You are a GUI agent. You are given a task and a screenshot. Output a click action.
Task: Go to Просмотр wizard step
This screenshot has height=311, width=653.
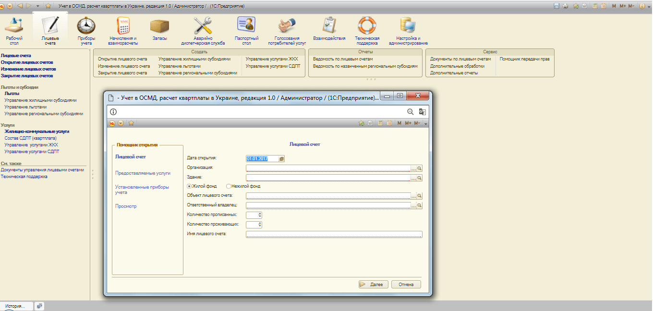(x=126, y=206)
